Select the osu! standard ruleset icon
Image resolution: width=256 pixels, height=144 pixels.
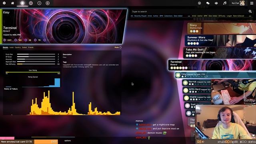click(22, 3)
